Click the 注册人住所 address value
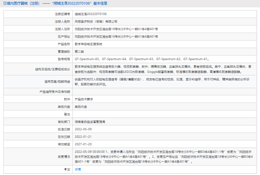Image resolution: width=260 pixels, height=175 pixels. click(116, 29)
